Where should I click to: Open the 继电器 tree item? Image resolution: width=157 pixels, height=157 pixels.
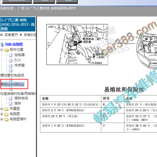(x=20, y=55)
